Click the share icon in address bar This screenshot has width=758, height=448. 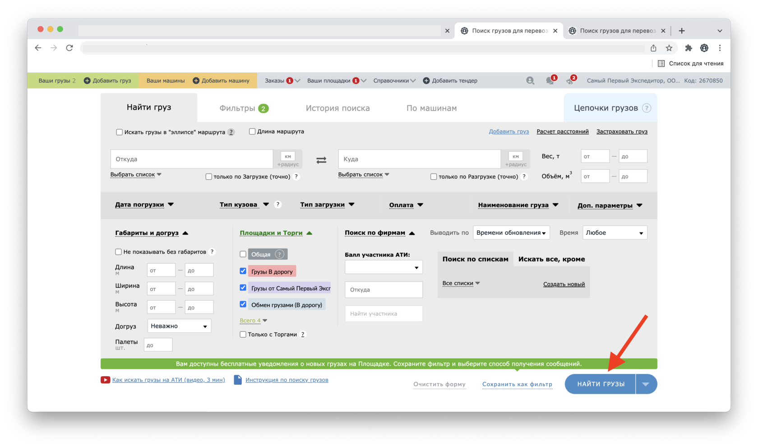(653, 48)
